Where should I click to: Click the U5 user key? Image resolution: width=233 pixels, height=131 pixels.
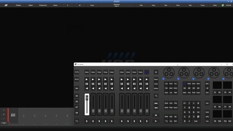click(x=77, y=96)
